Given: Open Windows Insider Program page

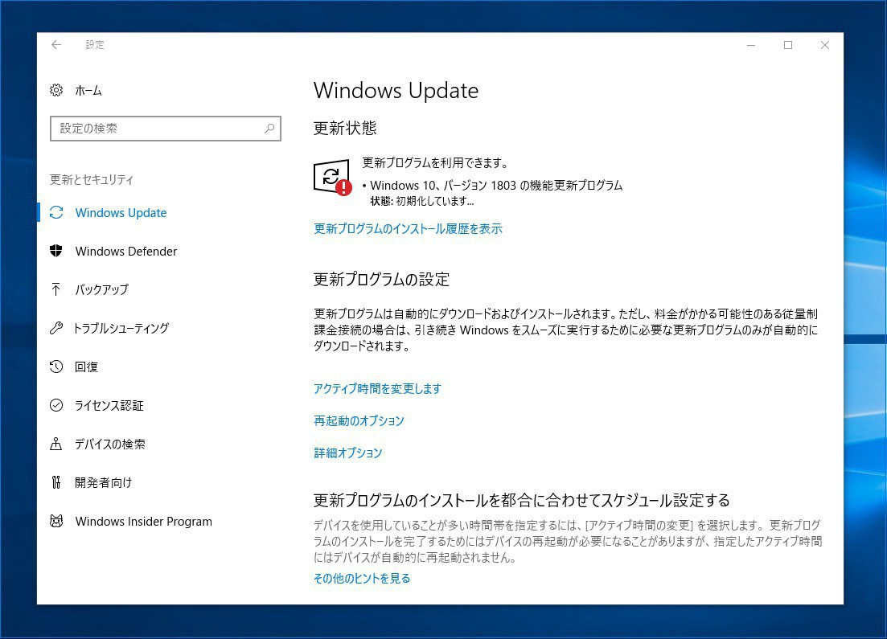Looking at the screenshot, I should tap(144, 522).
